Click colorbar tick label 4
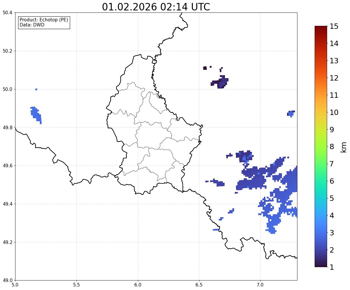This screenshot has height=290, width=350. tap(332, 215)
